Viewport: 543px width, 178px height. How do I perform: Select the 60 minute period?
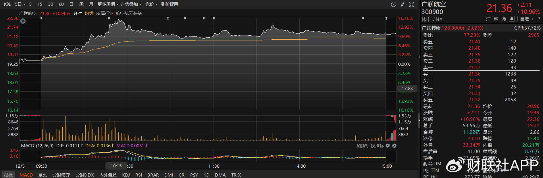coord(61,4)
